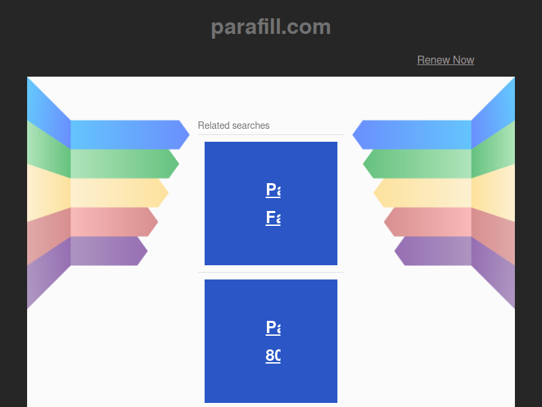Click the left green arrow banner

tap(121, 163)
